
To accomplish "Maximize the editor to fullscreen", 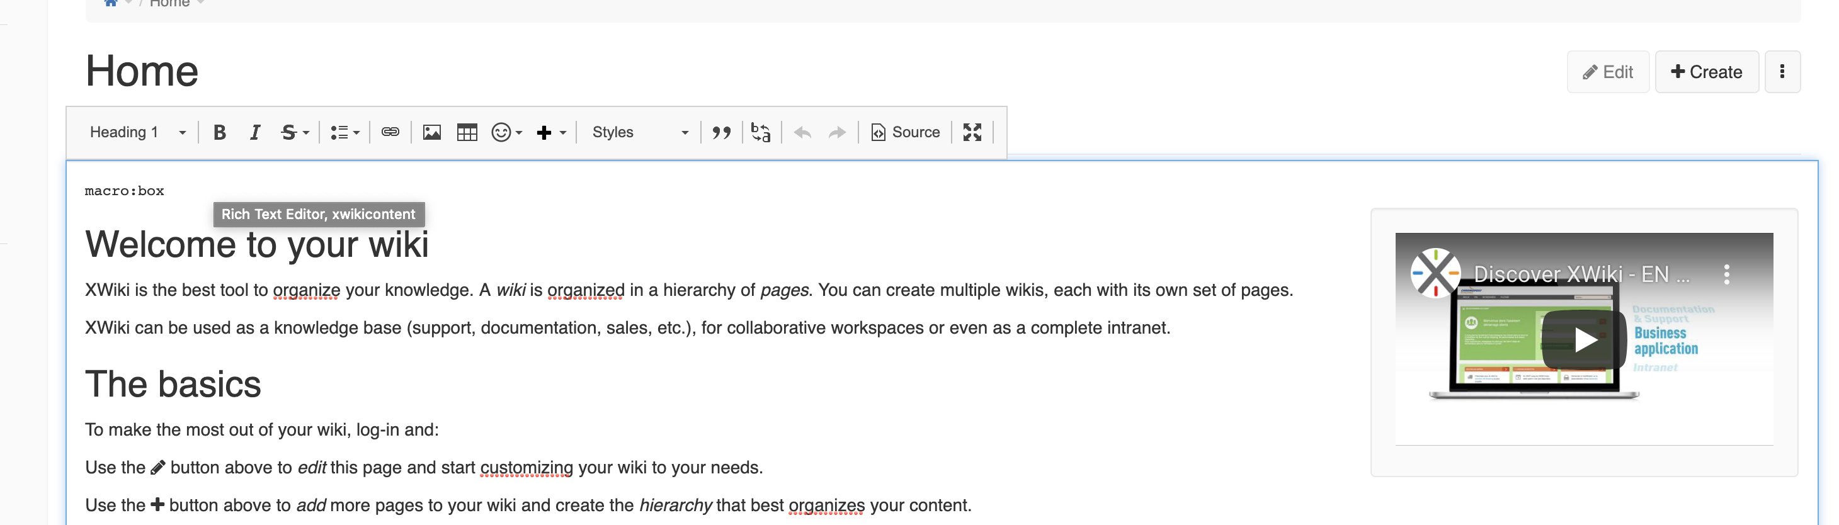I will tap(972, 132).
